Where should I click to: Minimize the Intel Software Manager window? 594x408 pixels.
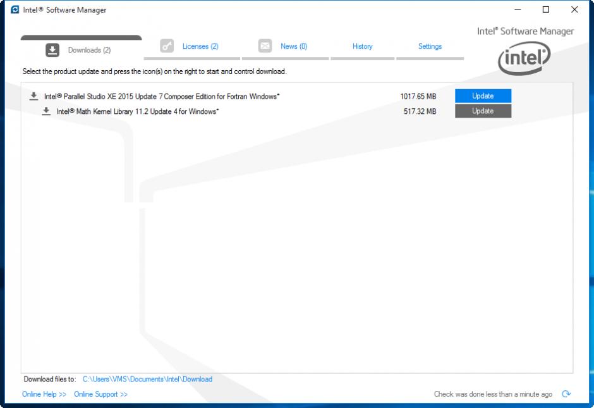coord(518,9)
